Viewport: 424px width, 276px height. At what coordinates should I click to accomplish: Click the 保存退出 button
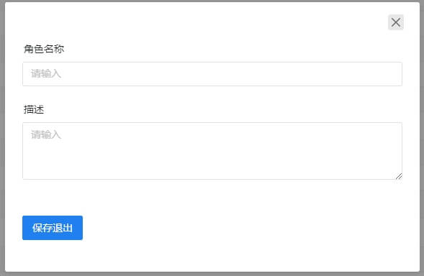[53, 228]
